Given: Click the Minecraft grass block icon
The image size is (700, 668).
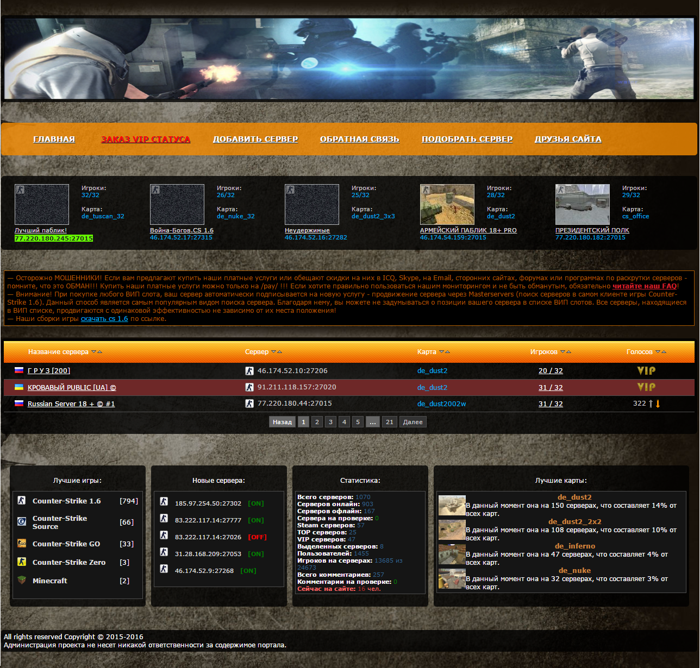Looking at the screenshot, I should (22, 580).
